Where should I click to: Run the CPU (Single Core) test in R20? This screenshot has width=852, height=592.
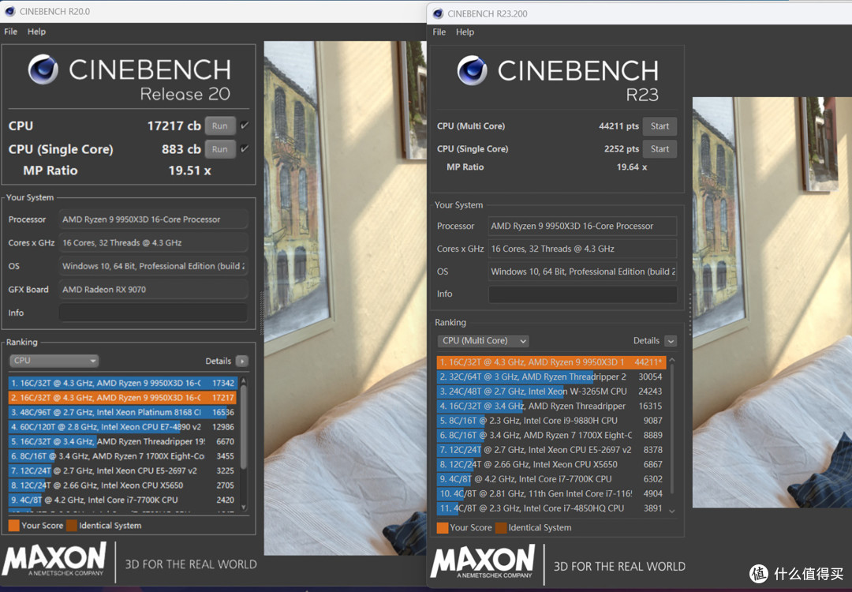click(x=220, y=149)
